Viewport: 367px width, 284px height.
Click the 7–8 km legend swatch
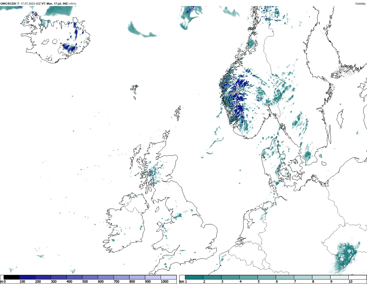point(303,277)
